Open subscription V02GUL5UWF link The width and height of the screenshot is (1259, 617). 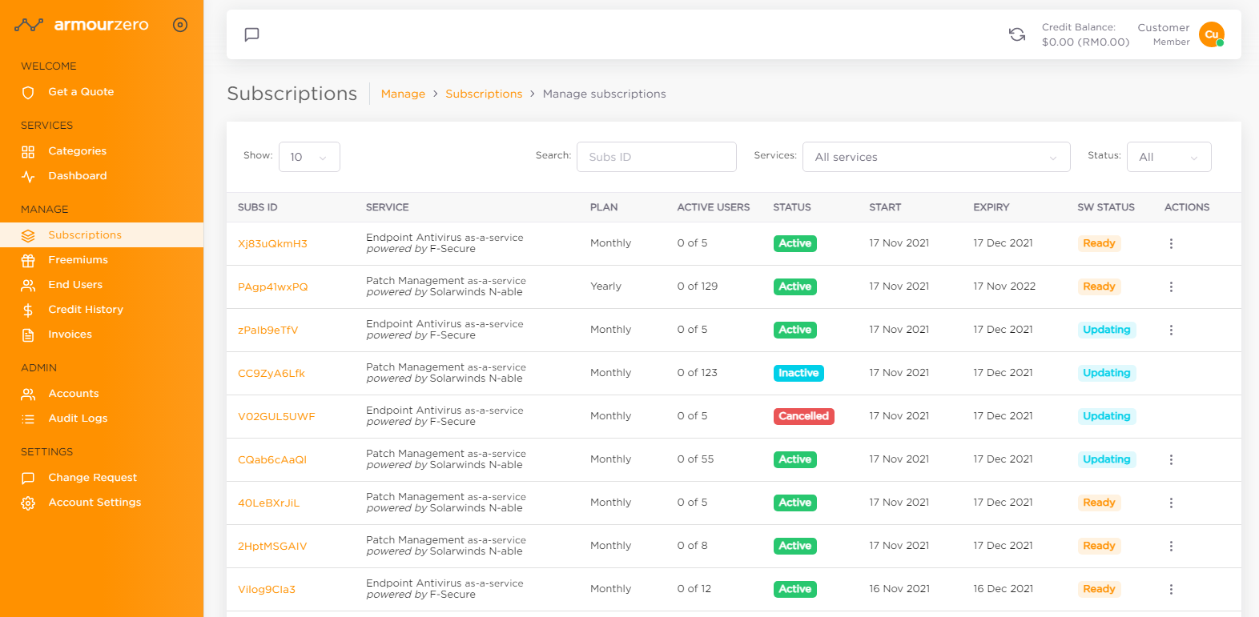pos(276,417)
